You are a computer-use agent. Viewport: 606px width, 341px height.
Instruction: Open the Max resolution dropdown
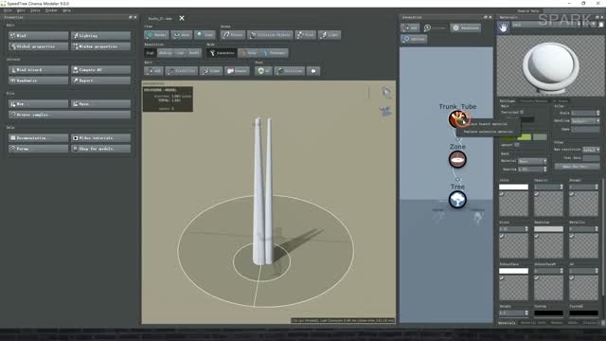point(591,150)
